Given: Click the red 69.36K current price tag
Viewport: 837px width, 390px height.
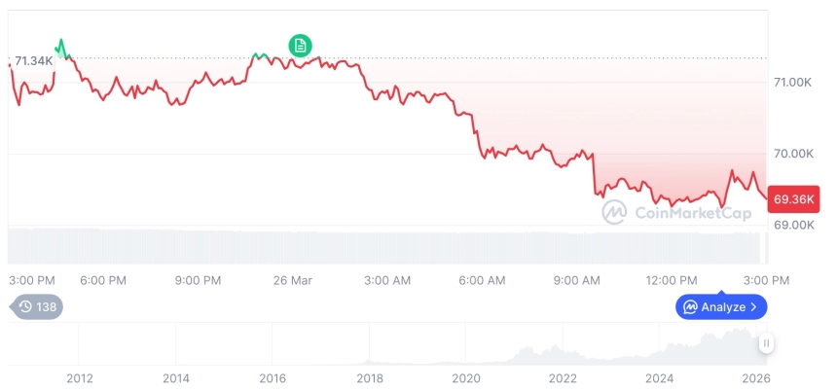Looking at the screenshot, I should pyautogui.click(x=792, y=199).
